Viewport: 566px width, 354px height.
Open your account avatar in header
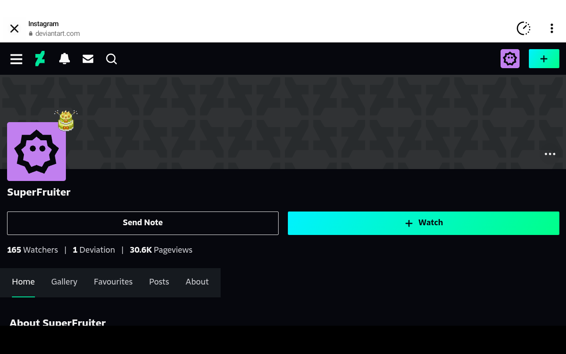point(510,58)
